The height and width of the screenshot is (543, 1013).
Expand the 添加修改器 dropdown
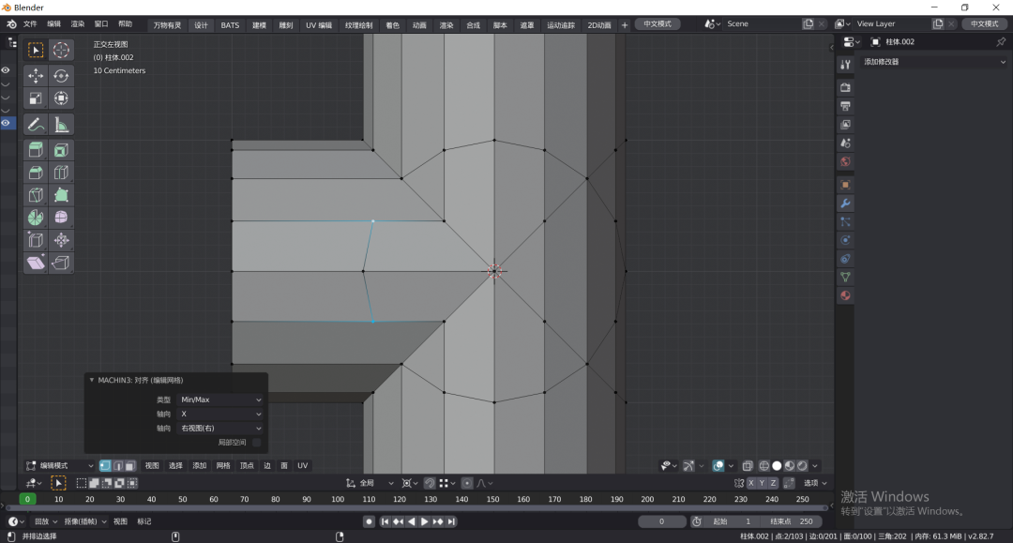click(x=933, y=62)
